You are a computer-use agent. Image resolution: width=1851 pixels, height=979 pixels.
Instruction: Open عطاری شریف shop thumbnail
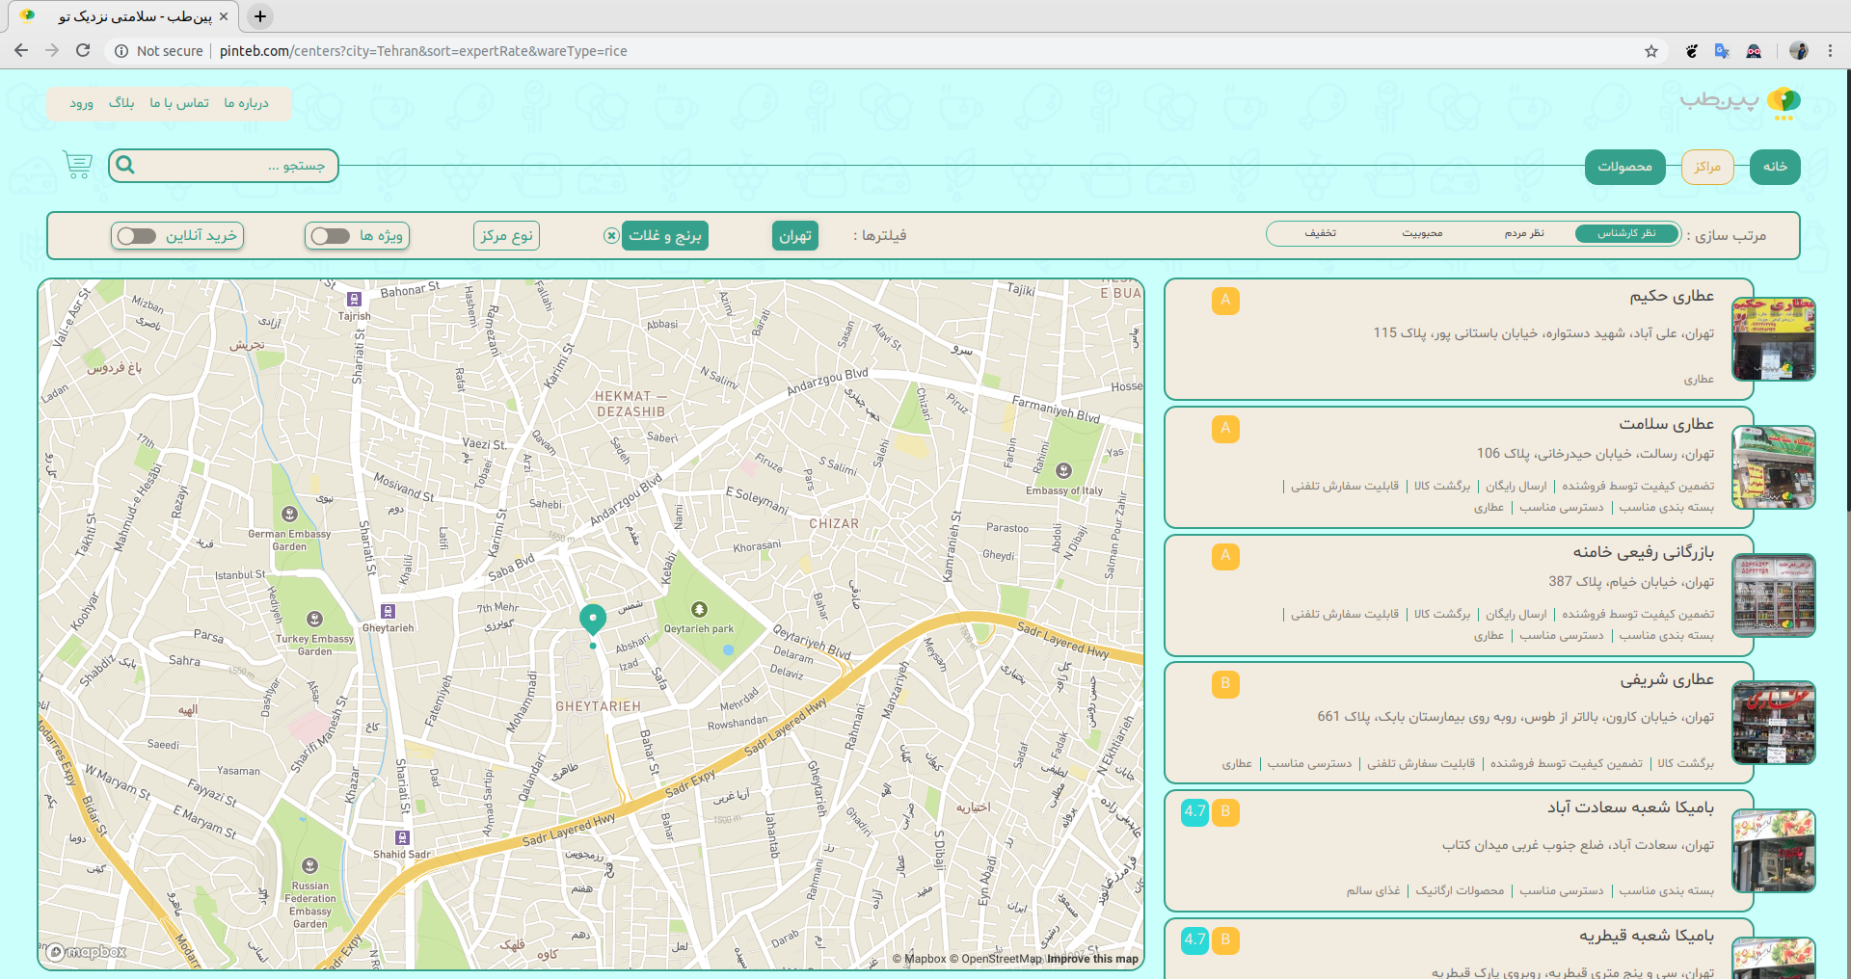tap(1773, 723)
